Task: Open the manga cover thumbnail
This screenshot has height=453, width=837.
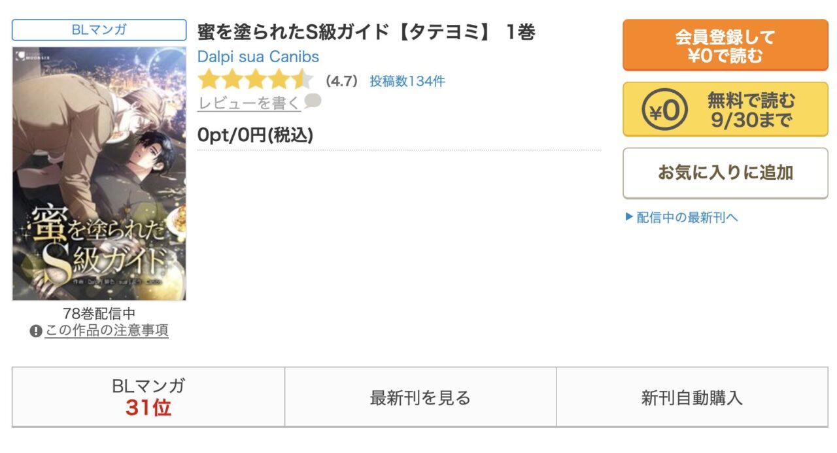Action: [x=99, y=173]
